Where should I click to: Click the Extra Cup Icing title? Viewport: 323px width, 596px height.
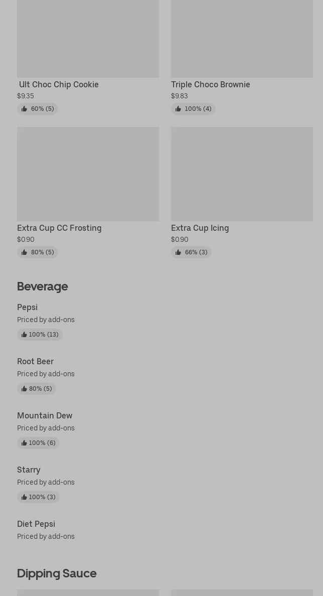(200, 228)
